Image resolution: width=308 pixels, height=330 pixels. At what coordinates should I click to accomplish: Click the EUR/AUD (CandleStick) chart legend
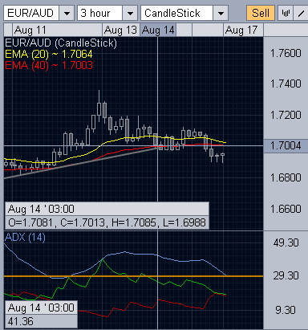point(61,43)
